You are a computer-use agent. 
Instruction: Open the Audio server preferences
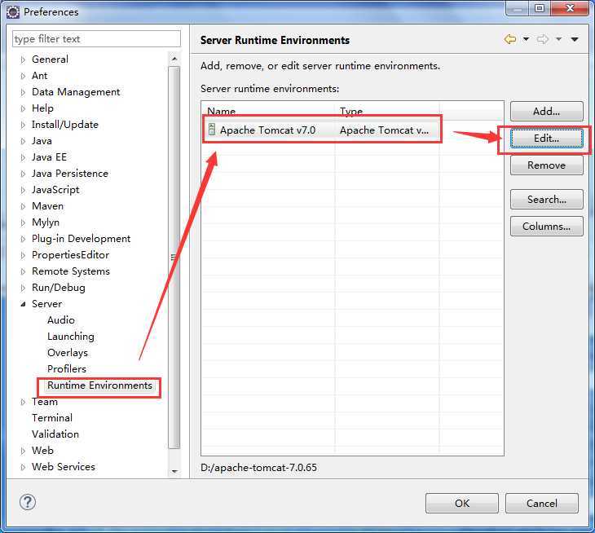pyautogui.click(x=60, y=320)
